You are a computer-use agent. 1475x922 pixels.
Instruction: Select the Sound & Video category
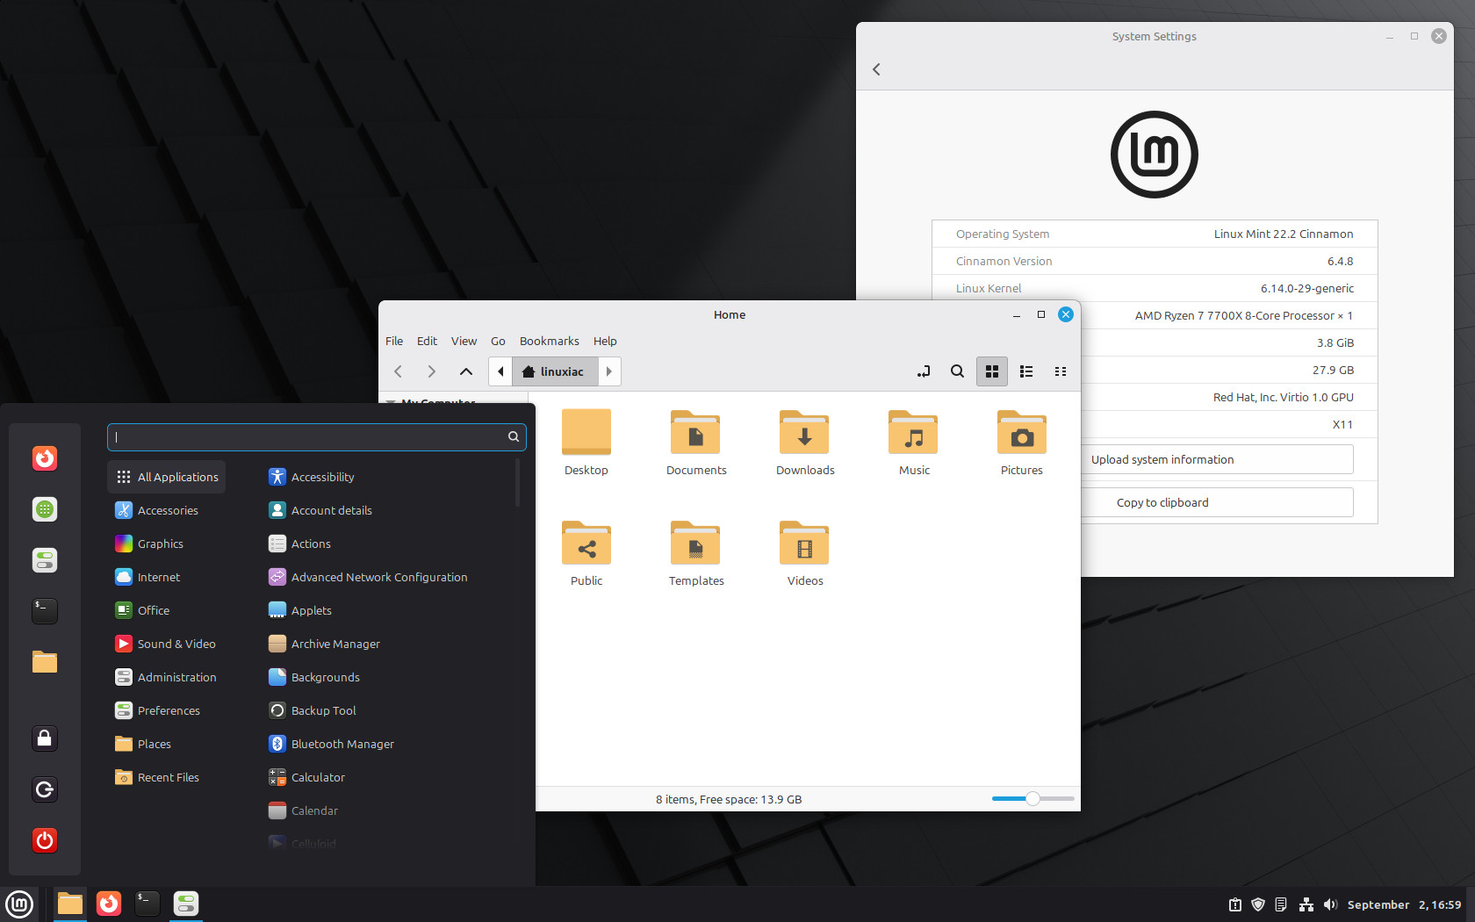(x=176, y=644)
